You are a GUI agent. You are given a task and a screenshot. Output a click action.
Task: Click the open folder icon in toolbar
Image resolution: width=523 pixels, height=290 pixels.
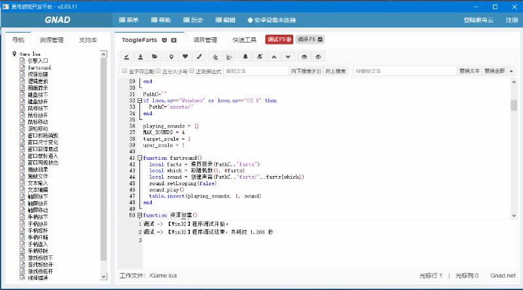tap(154, 56)
